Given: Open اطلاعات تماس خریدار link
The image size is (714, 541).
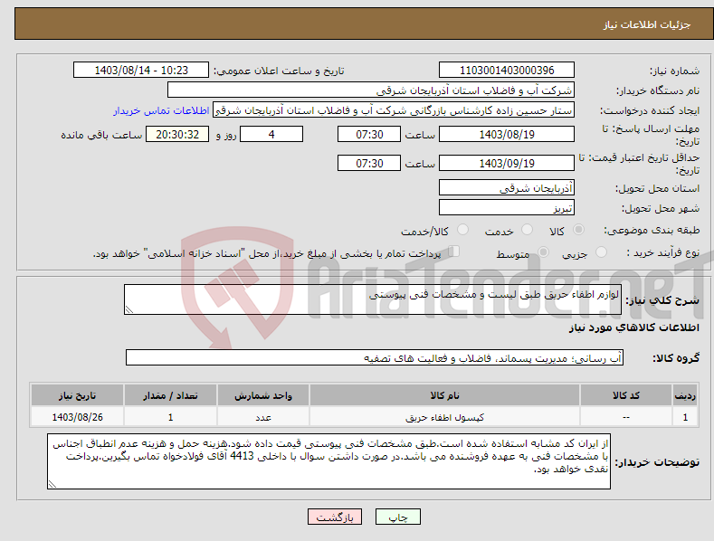Looking at the screenshot, I should pyautogui.click(x=161, y=110).
